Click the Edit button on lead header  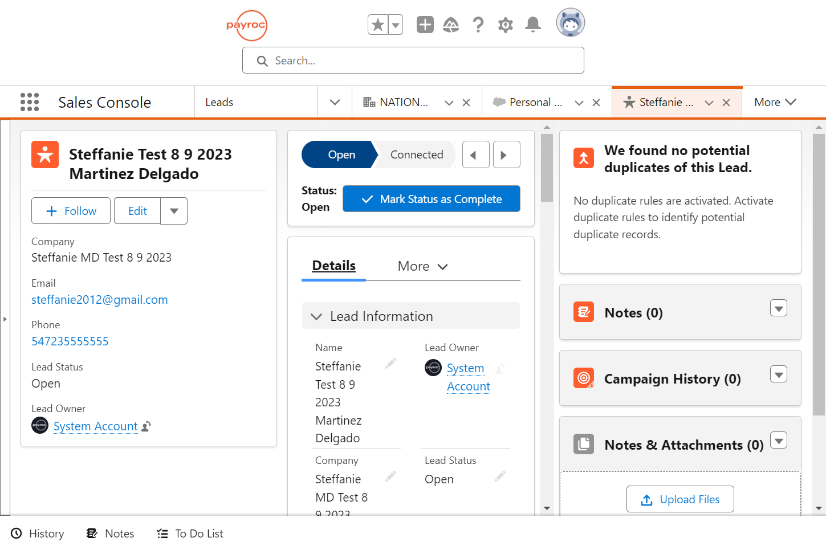point(137,211)
